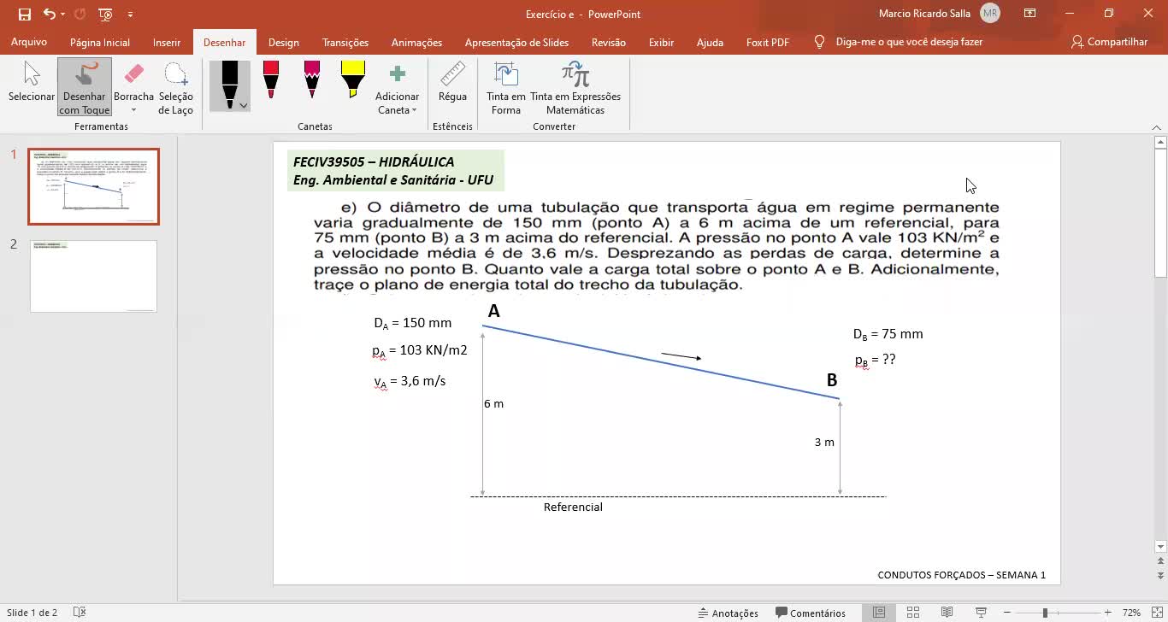The height and width of the screenshot is (622, 1168).
Task: Switch to Normal view icon
Action: coord(878,613)
